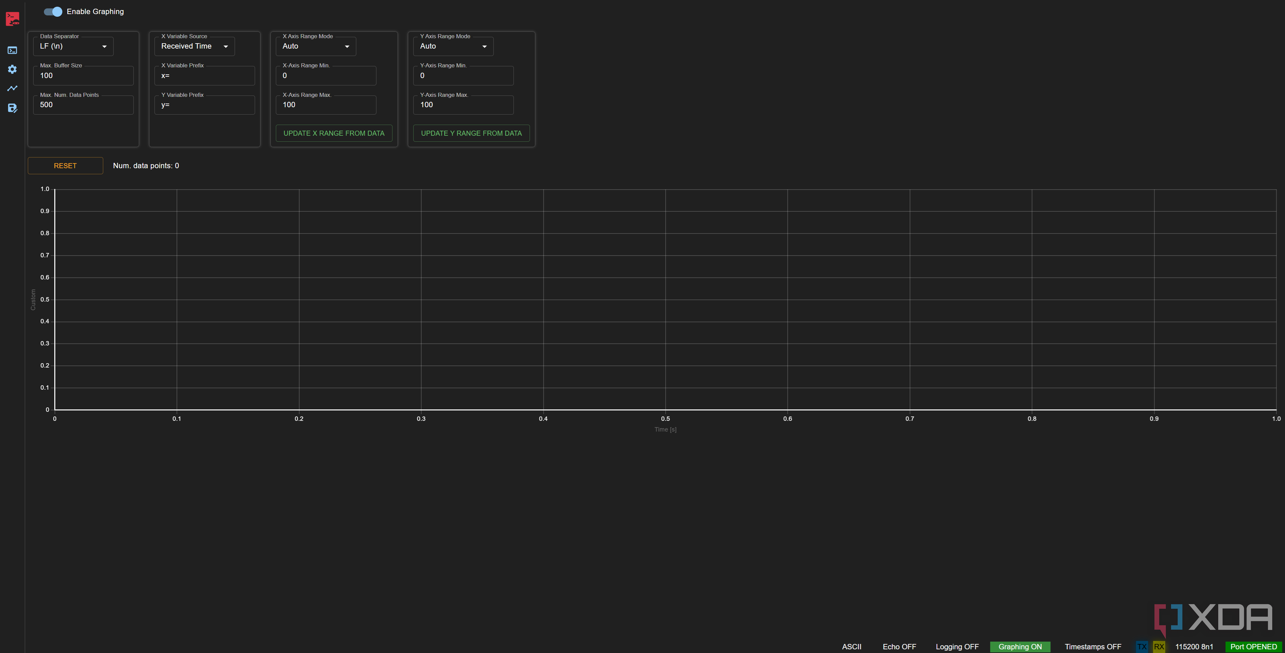Open the graphing view in sidebar

pyautogui.click(x=12, y=88)
